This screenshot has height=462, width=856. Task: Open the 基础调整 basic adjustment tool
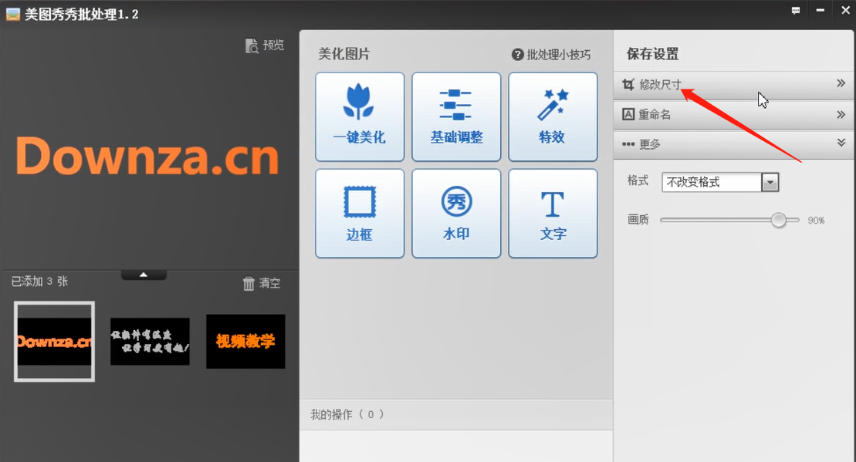pos(456,116)
